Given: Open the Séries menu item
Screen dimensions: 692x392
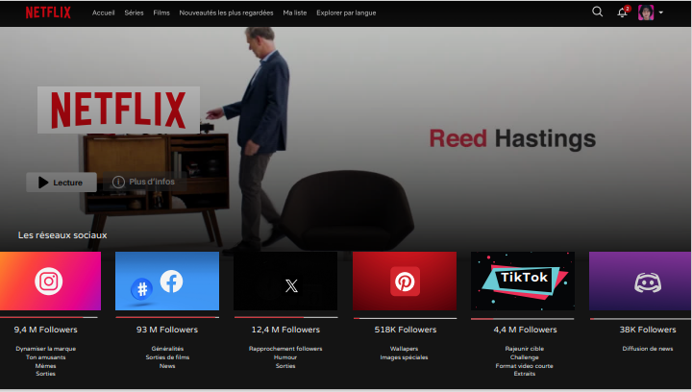Looking at the screenshot, I should 134,12.
